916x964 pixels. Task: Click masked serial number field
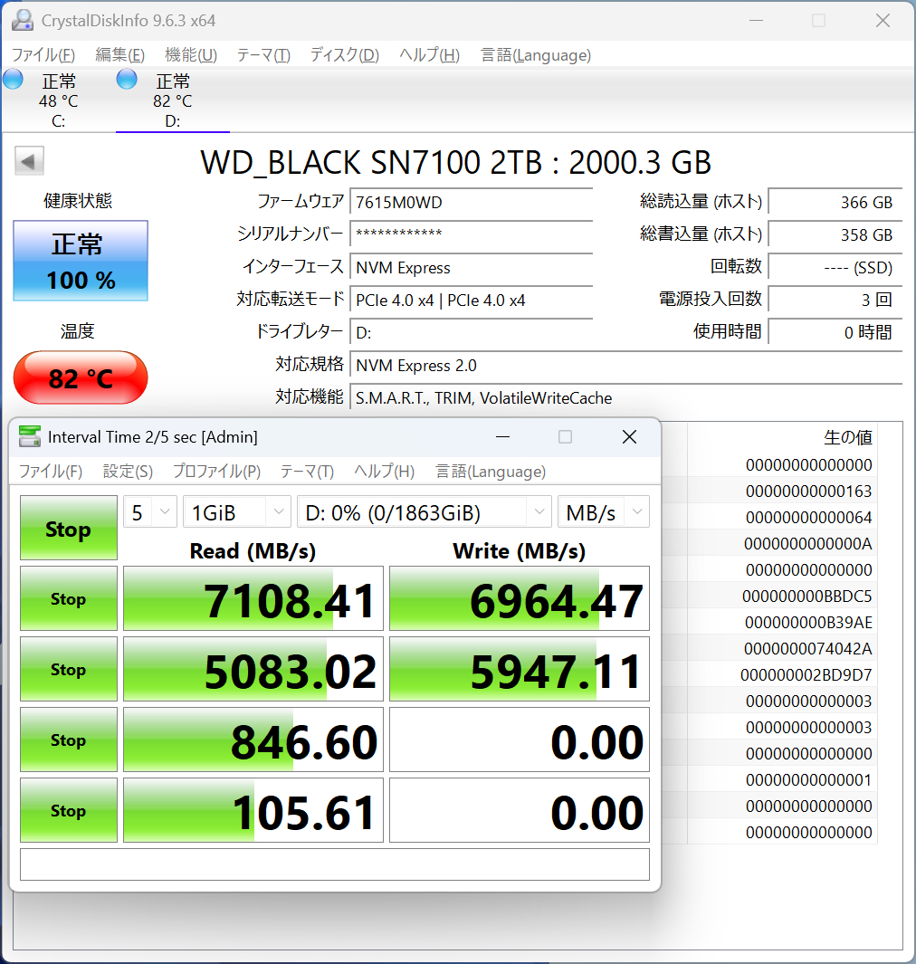coord(472,234)
